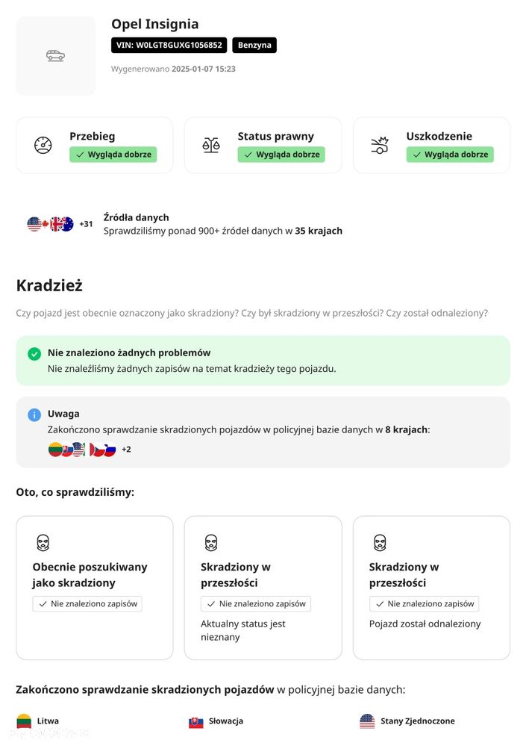Screen dimensions: 526x746
Task: Click the legal status scales icon
Action: 211,145
